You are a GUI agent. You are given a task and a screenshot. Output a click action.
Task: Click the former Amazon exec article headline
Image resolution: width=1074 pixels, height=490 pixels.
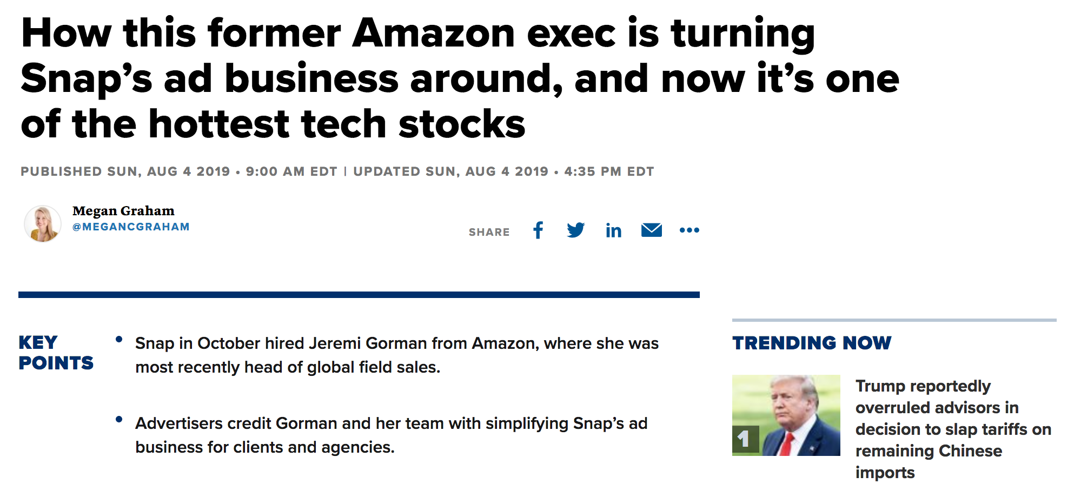coord(460,78)
